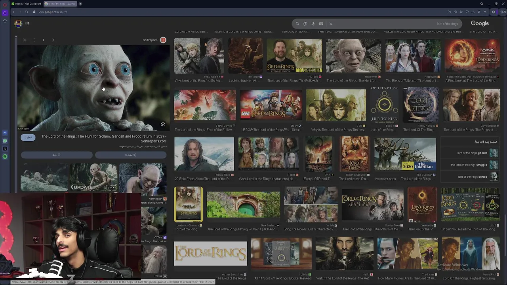Open the Magic The Gathering image result
507x285 pixels.
coord(472,56)
